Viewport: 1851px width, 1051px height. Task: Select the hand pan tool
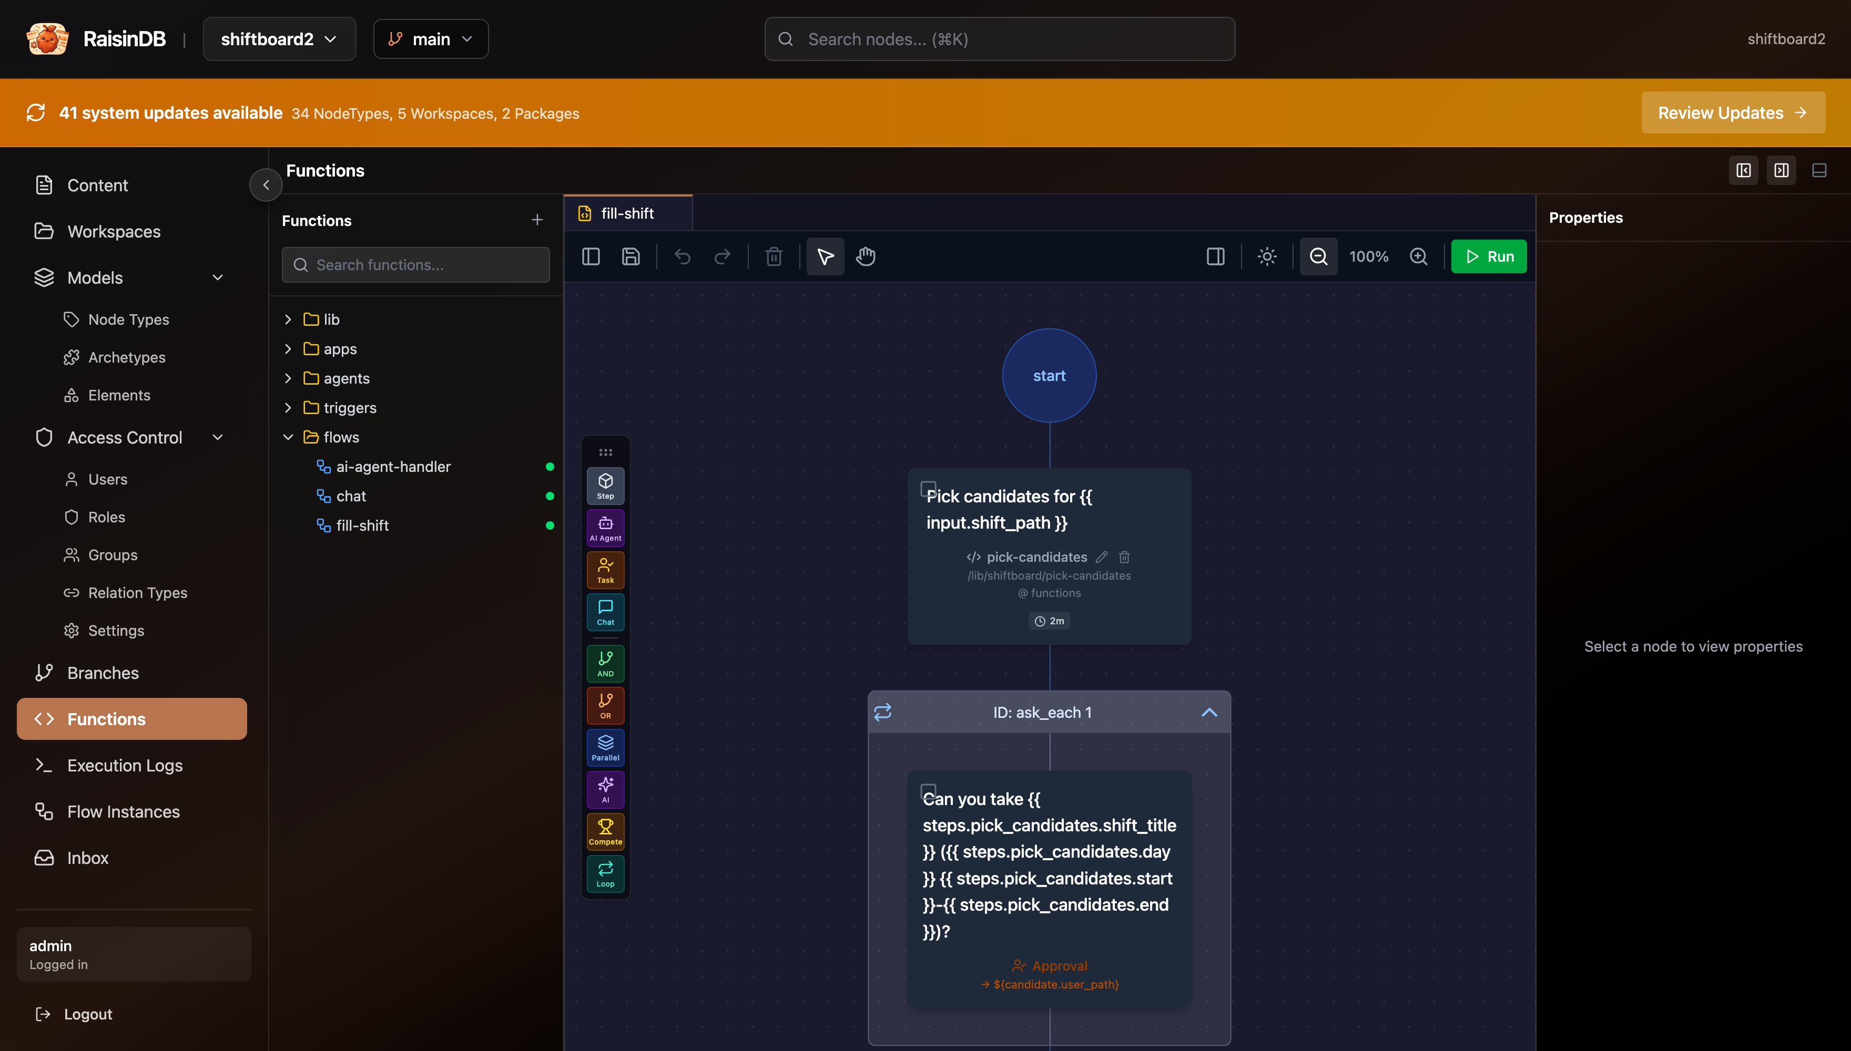click(865, 256)
